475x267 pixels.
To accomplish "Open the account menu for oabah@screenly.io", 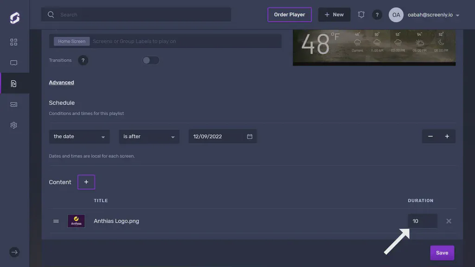I will click(x=433, y=15).
